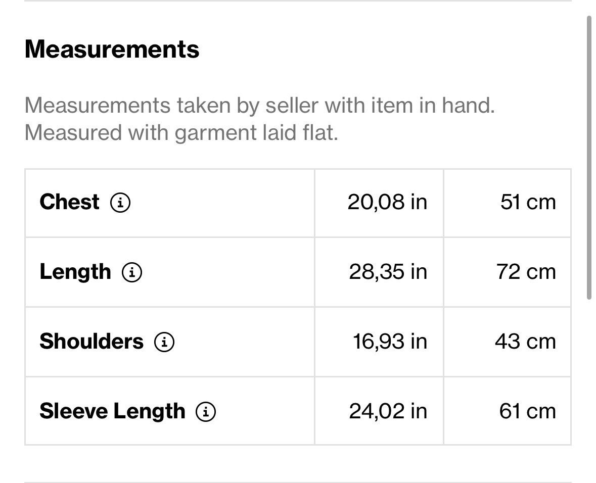Select the Shoulders row label
Viewport: 596px width, 483px height.
(x=91, y=341)
